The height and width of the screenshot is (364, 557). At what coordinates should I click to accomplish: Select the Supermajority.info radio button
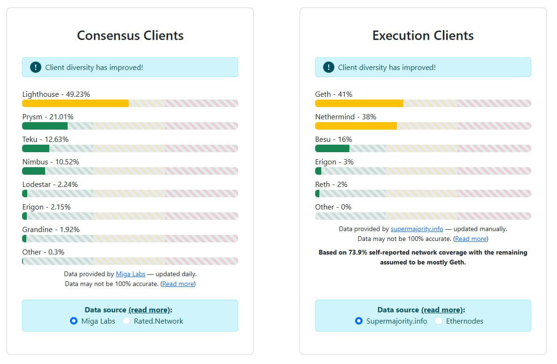coord(358,321)
